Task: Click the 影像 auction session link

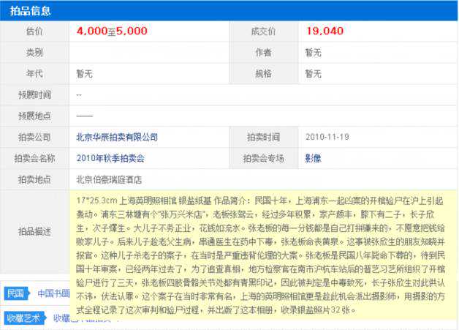Action: (x=313, y=158)
